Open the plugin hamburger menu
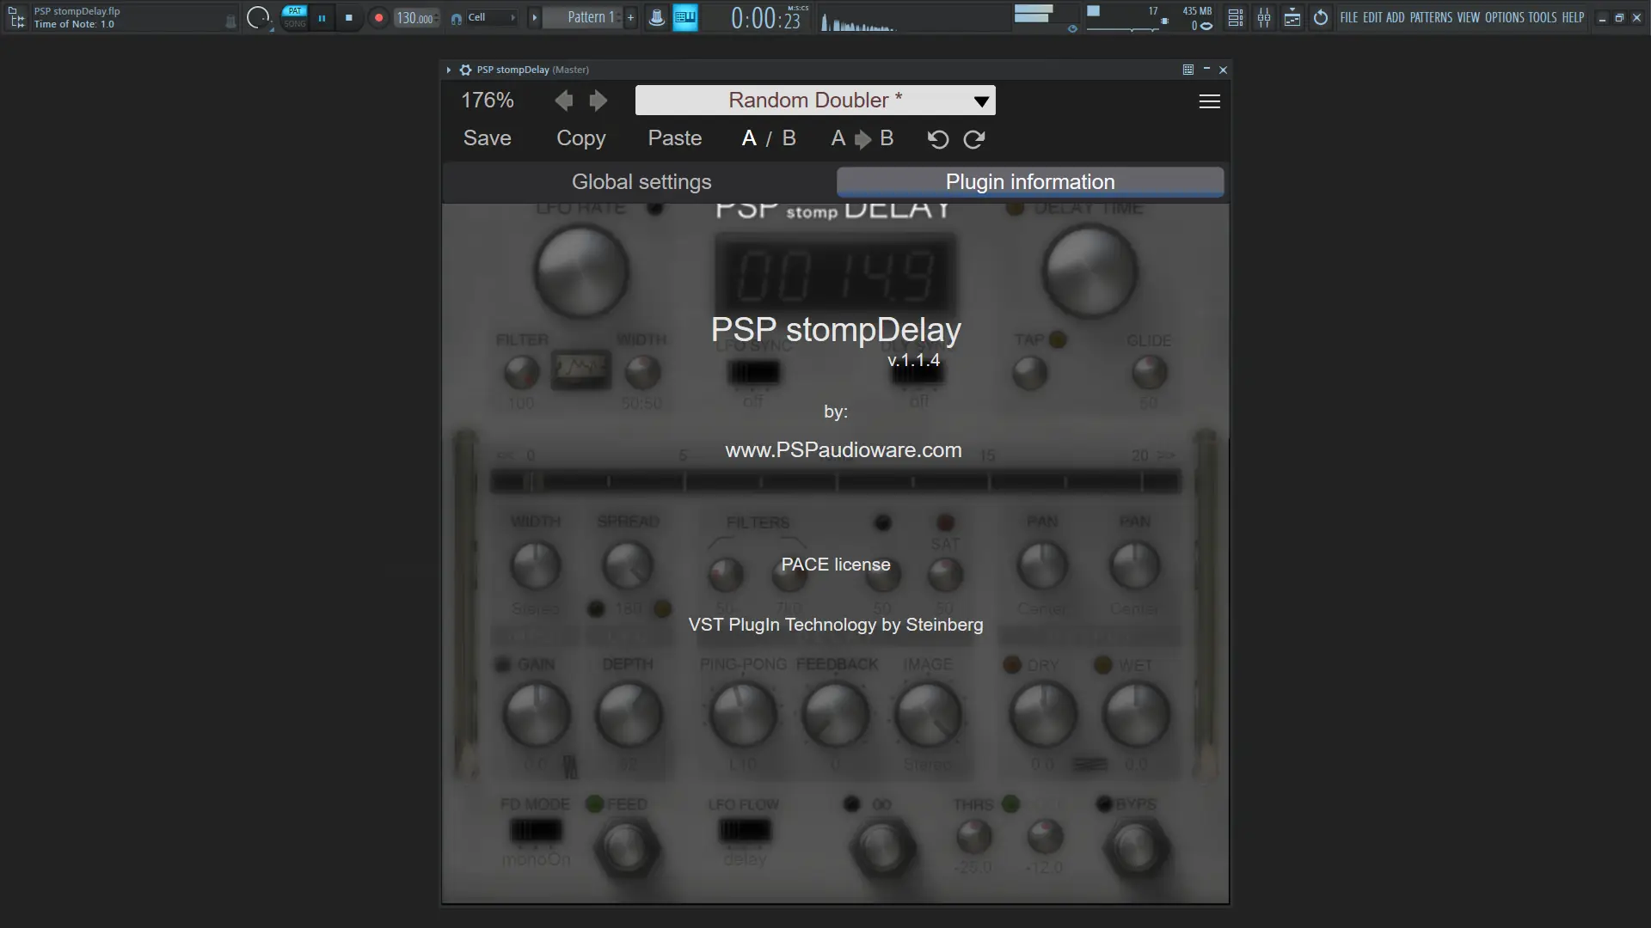The height and width of the screenshot is (928, 1651). pyautogui.click(x=1209, y=101)
